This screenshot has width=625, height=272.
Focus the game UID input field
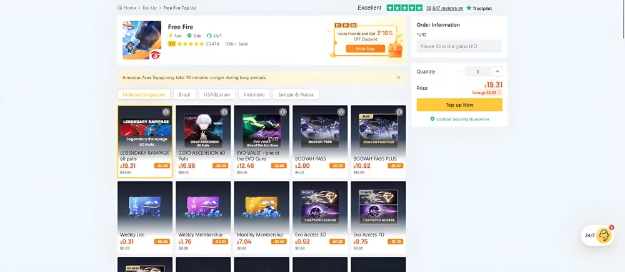click(459, 46)
